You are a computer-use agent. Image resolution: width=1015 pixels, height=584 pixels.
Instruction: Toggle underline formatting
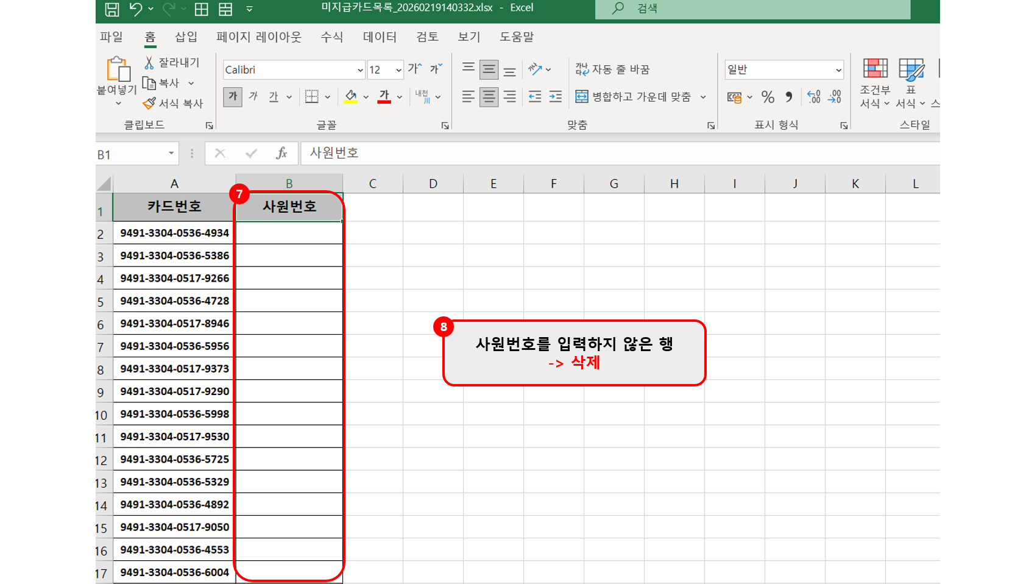(274, 96)
